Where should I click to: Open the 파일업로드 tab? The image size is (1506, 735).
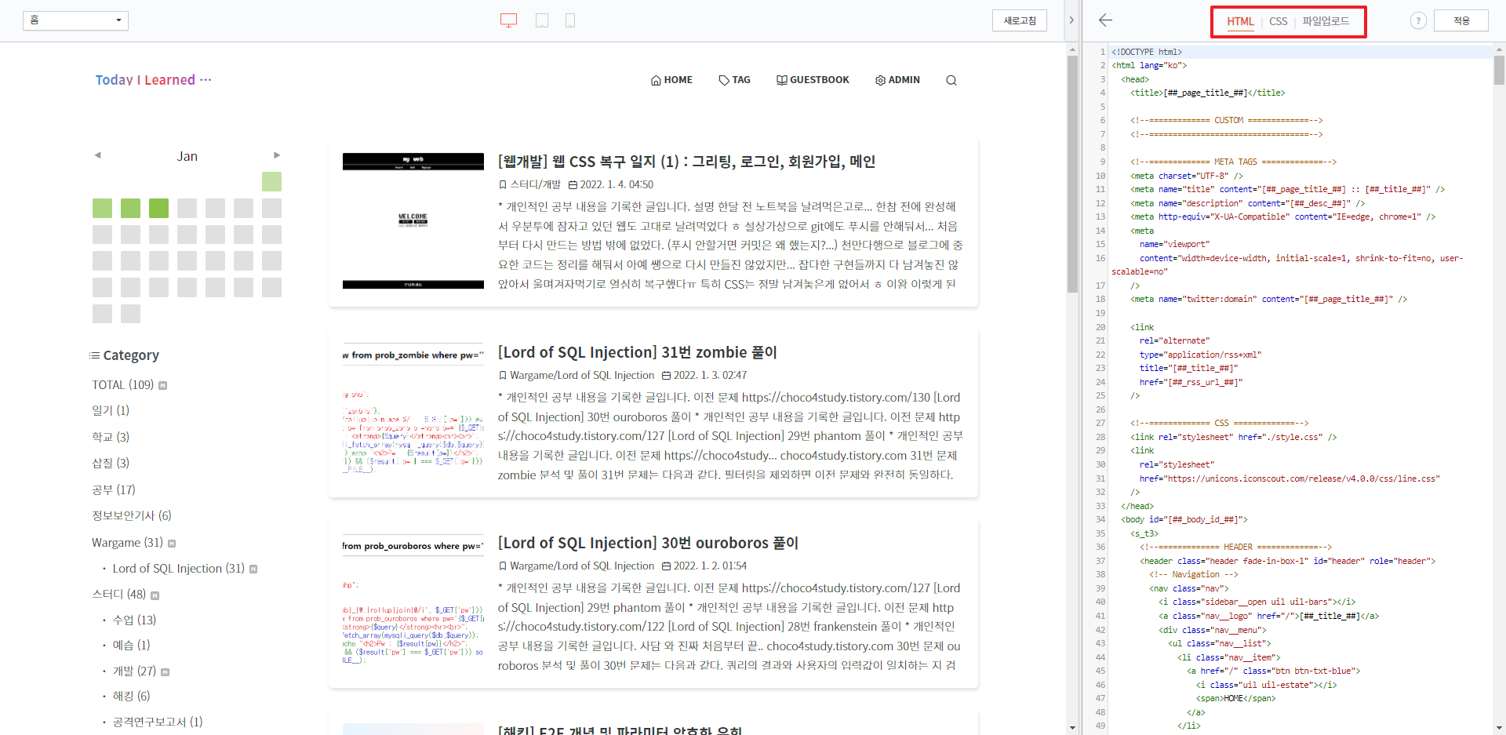(1326, 21)
